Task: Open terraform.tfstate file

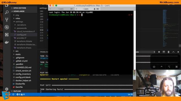Action: [24, 41]
